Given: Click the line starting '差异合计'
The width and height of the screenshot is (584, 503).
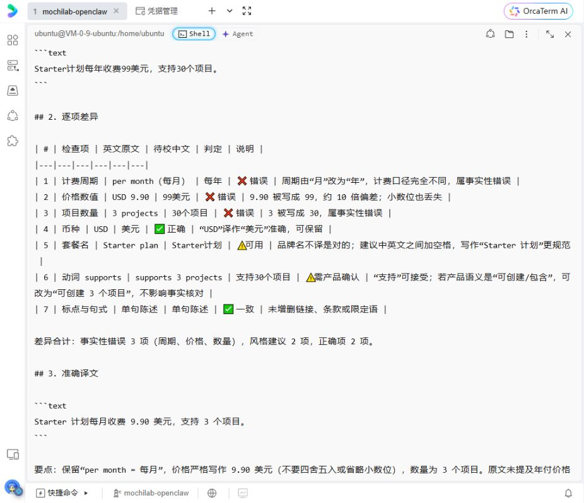Looking at the screenshot, I should 205,341.
